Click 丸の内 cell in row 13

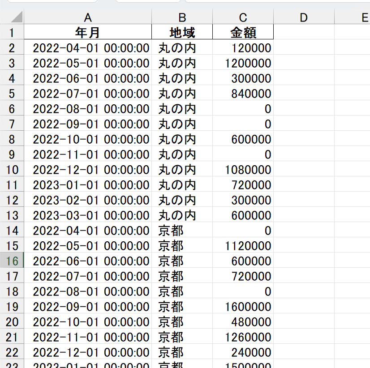182,215
